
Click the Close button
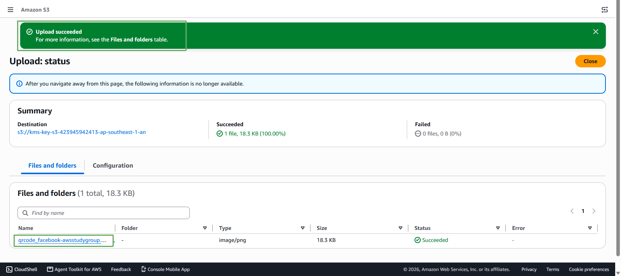click(x=590, y=61)
